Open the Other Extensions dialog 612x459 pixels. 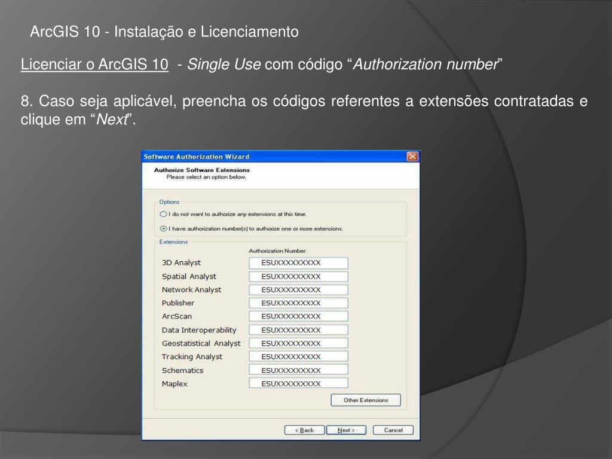pos(366,400)
